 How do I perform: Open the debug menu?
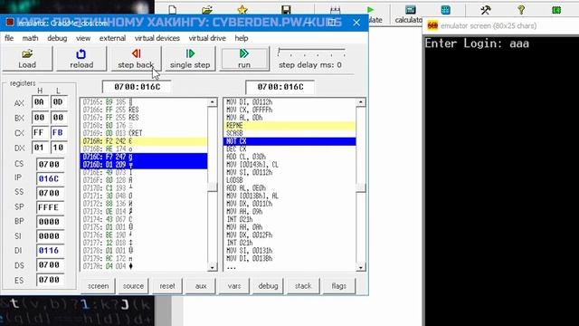[x=57, y=38]
